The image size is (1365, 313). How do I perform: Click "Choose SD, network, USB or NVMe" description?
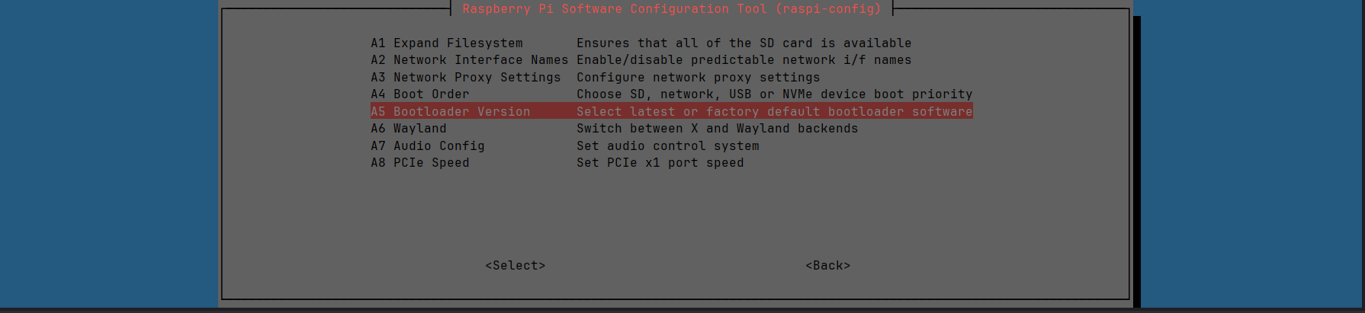774,94
